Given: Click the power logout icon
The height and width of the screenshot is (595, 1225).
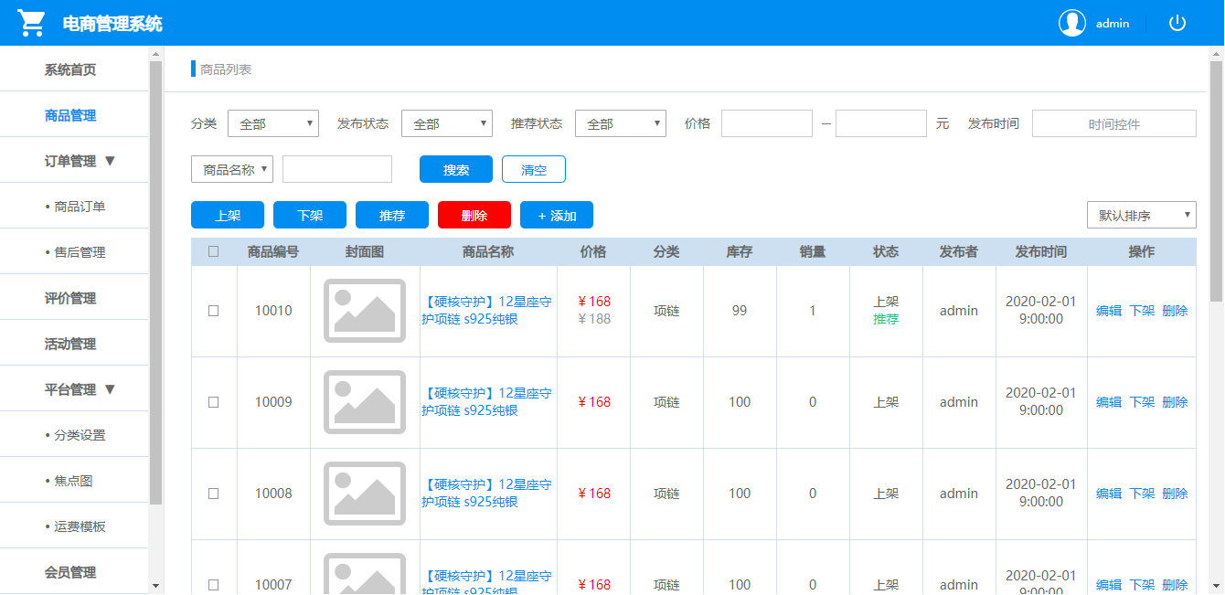Looking at the screenshot, I should coord(1177,23).
